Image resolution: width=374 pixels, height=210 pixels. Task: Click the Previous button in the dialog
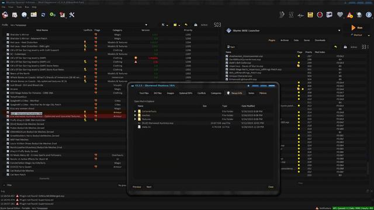click(x=137, y=187)
